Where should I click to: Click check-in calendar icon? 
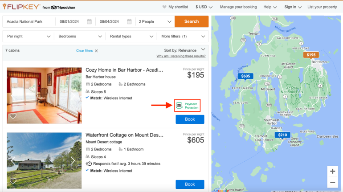[x=90, y=21]
